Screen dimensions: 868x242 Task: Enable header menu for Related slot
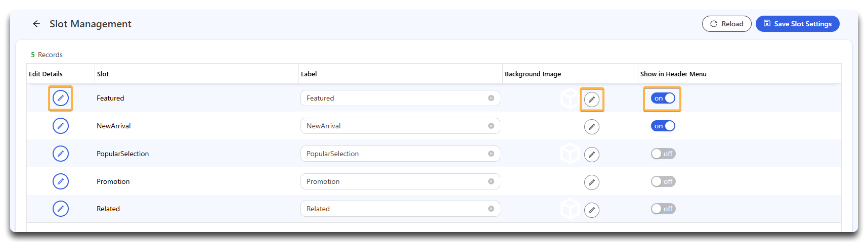tap(663, 209)
